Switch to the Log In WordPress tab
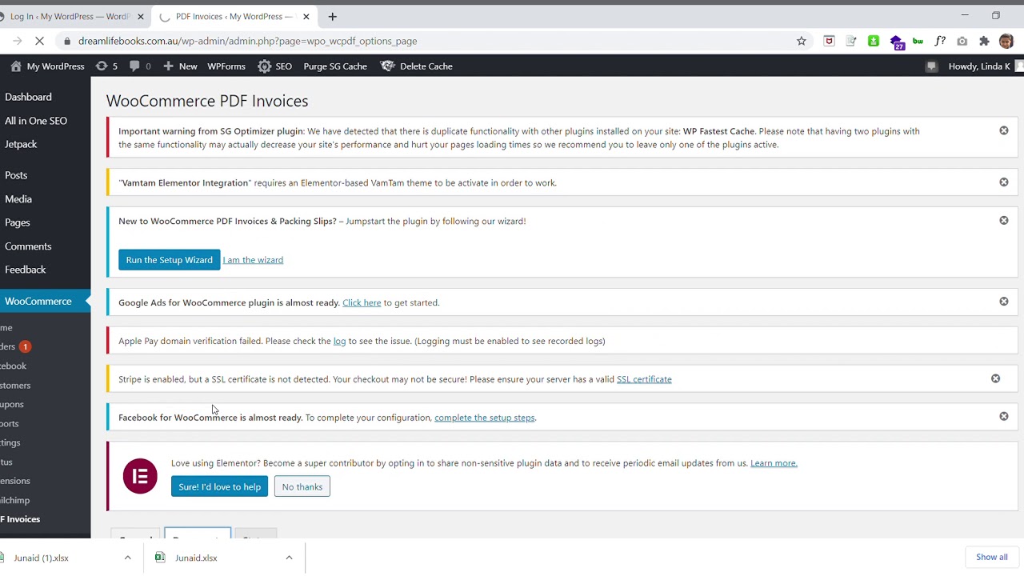1024x576 pixels. [x=69, y=16]
